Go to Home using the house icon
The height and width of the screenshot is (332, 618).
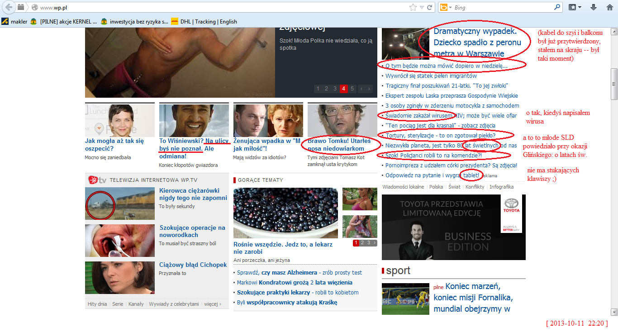click(x=609, y=7)
